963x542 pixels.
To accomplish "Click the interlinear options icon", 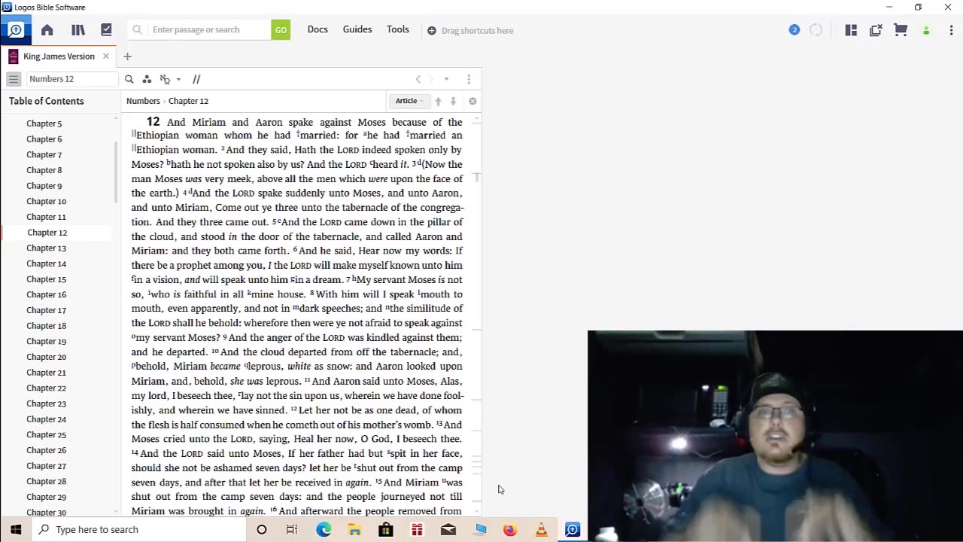I will pos(165,79).
